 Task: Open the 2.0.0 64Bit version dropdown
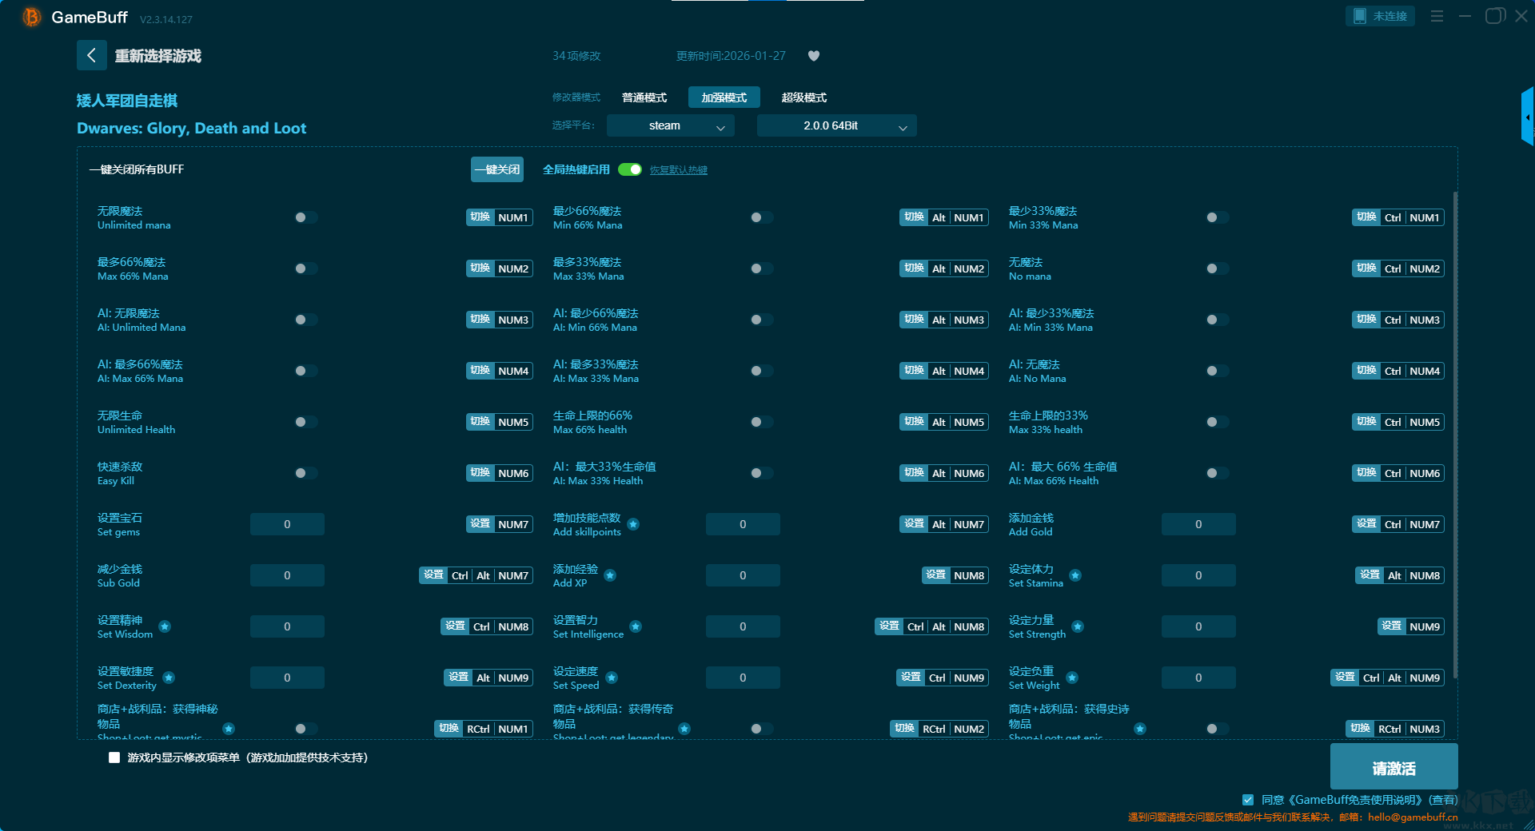tap(836, 125)
